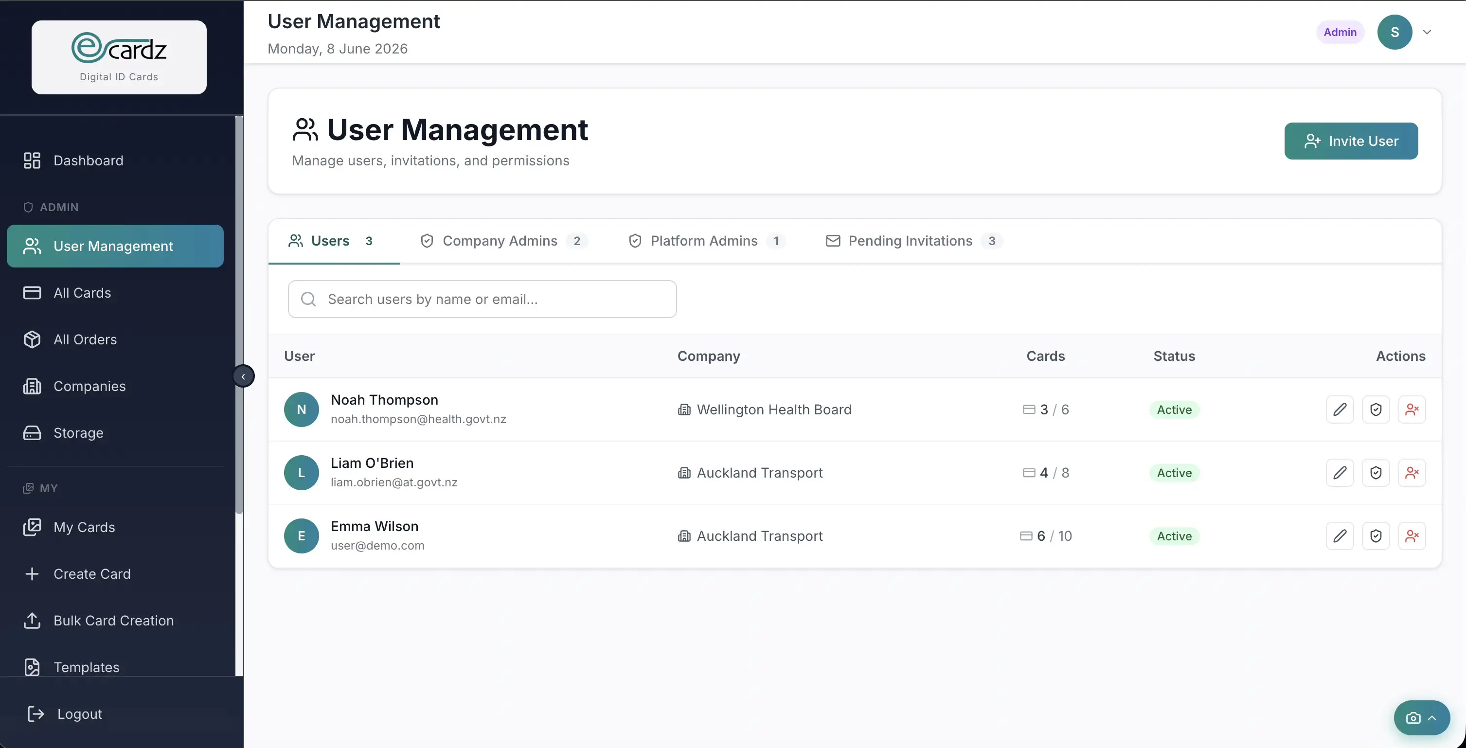Click Emma Wilson's Active status badge
The image size is (1466, 748).
(x=1174, y=535)
